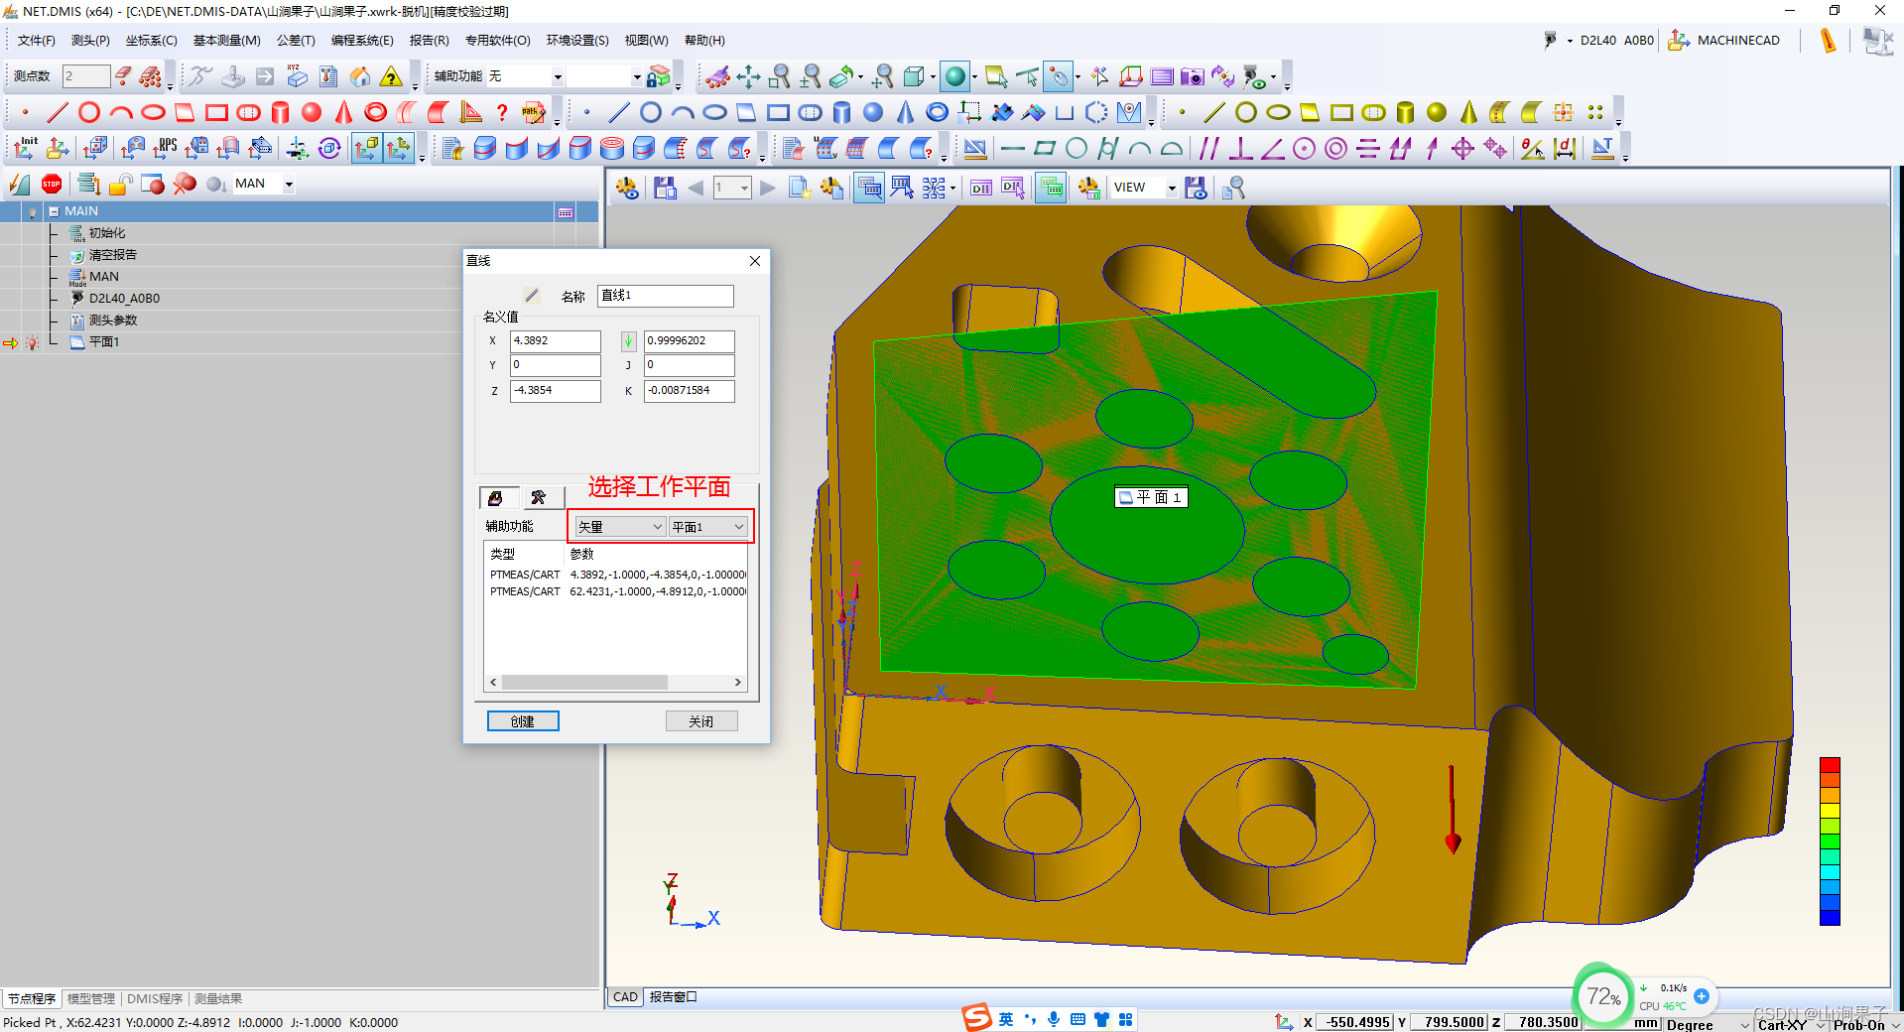This screenshot has height=1032, width=1904.
Task: Click the camera snapshot icon
Action: coord(1193,76)
